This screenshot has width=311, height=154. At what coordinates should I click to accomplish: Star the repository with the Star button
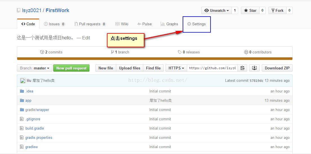[x=250, y=10]
